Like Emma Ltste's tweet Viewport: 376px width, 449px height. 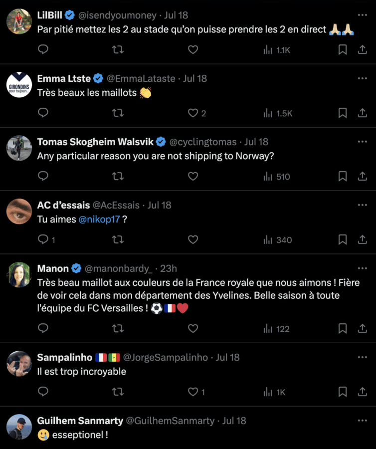point(193,113)
